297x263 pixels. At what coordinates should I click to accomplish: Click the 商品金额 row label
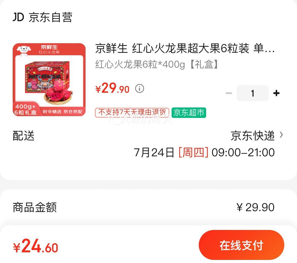pyautogui.click(x=35, y=207)
